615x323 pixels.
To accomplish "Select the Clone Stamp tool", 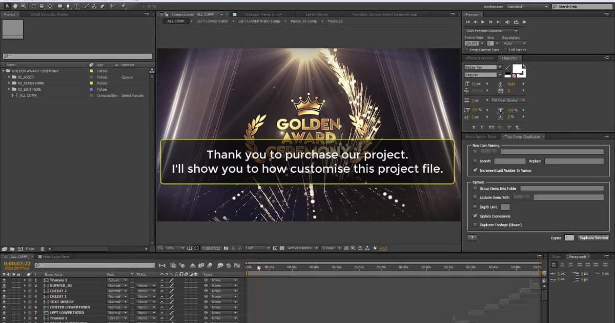I will point(94,6).
